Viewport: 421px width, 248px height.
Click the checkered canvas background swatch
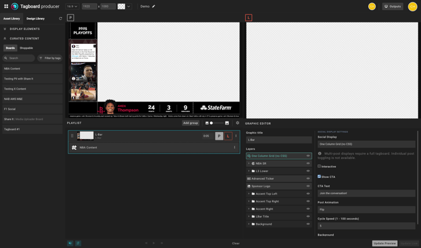pyautogui.click(x=121, y=6)
